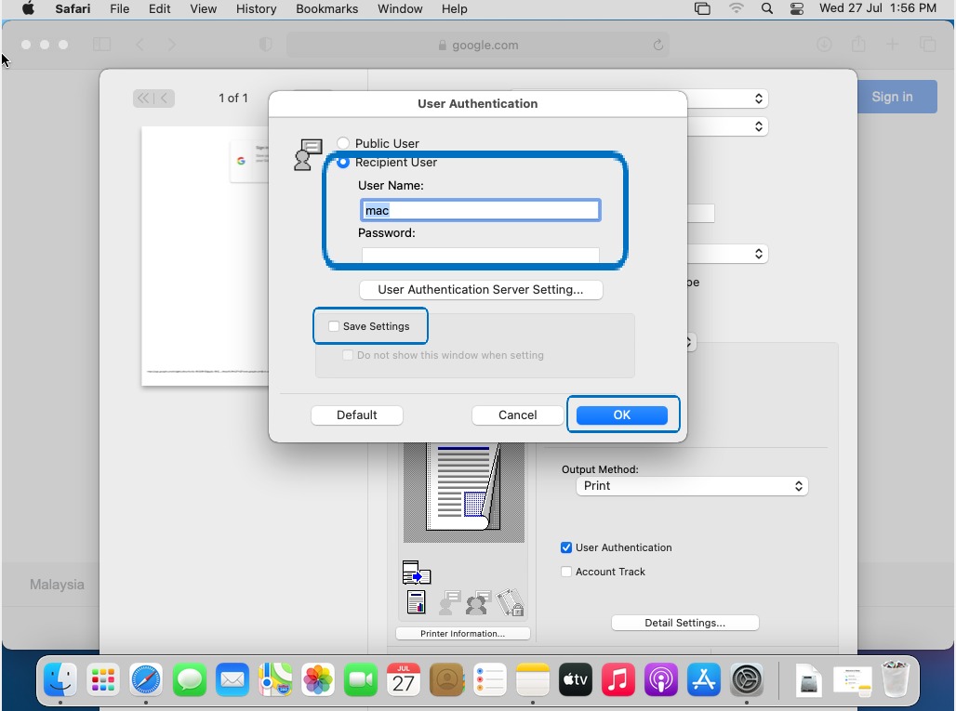Image resolution: width=956 pixels, height=711 pixels.
Task: Open the History menu
Action: pyautogui.click(x=256, y=8)
